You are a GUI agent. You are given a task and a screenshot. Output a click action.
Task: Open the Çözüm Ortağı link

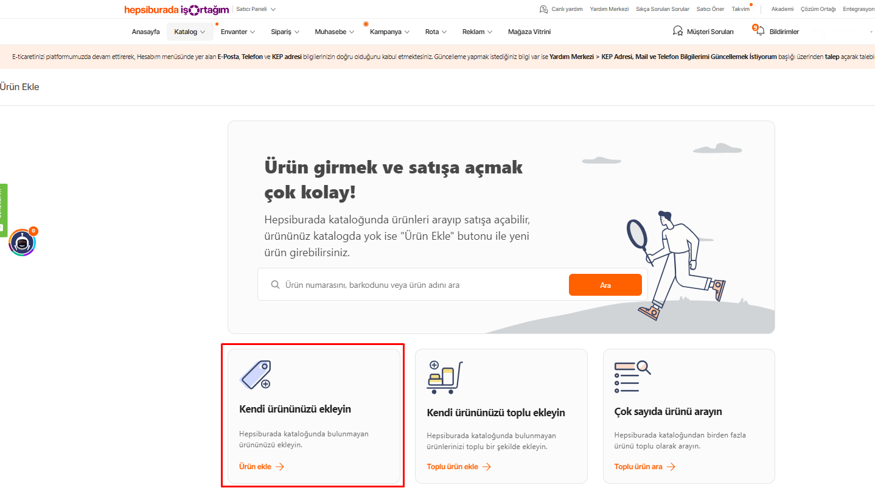(x=818, y=9)
